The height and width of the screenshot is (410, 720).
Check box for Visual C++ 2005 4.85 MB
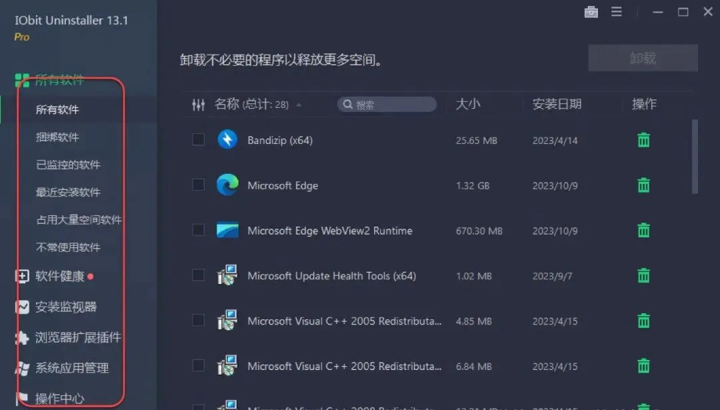tap(199, 320)
